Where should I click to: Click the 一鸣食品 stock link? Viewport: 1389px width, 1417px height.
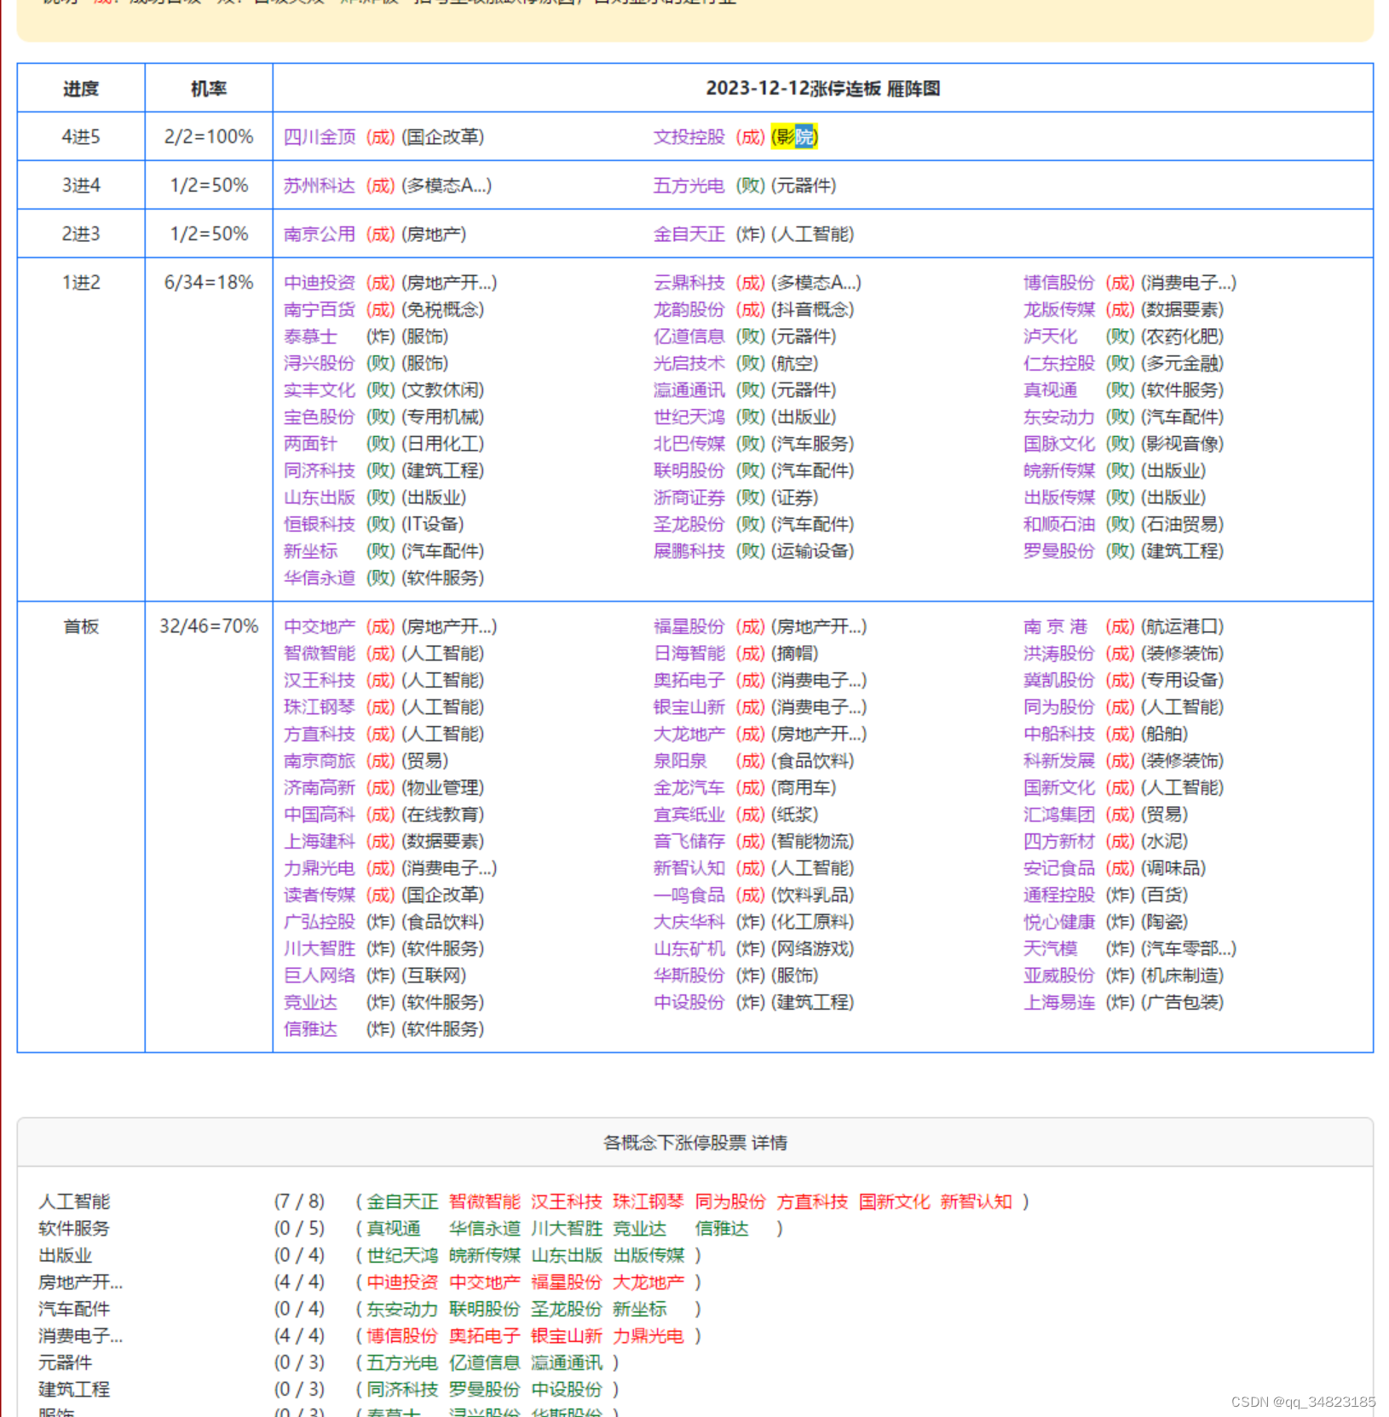coord(689,896)
